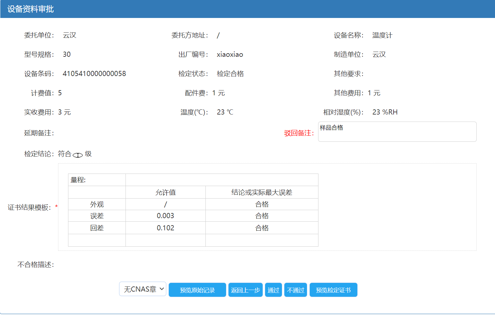Open 预览检定证书 certificate preview
The height and width of the screenshot is (315, 495).
pyautogui.click(x=333, y=290)
